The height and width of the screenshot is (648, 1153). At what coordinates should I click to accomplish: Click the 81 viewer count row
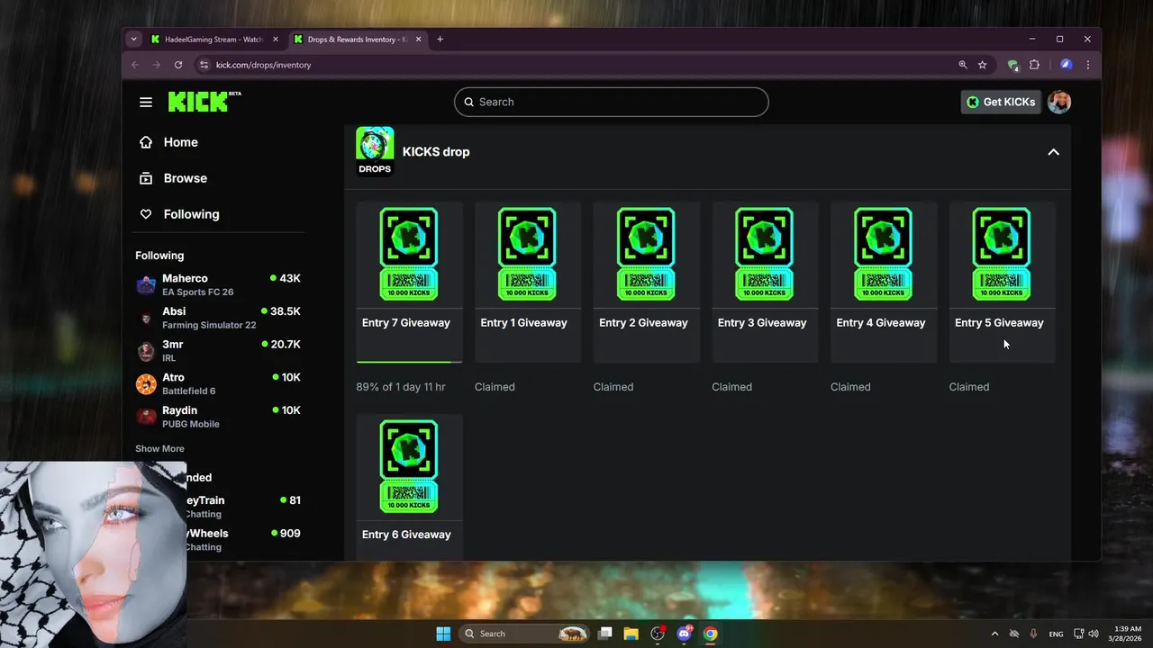[x=245, y=507]
